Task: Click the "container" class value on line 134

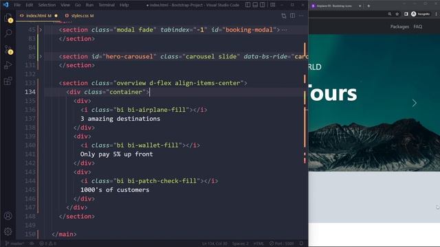Action: [x=126, y=92]
